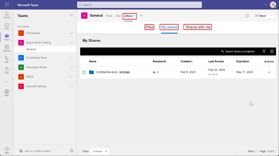
Task: Start a meeting with Meet button
Action: (260, 16)
